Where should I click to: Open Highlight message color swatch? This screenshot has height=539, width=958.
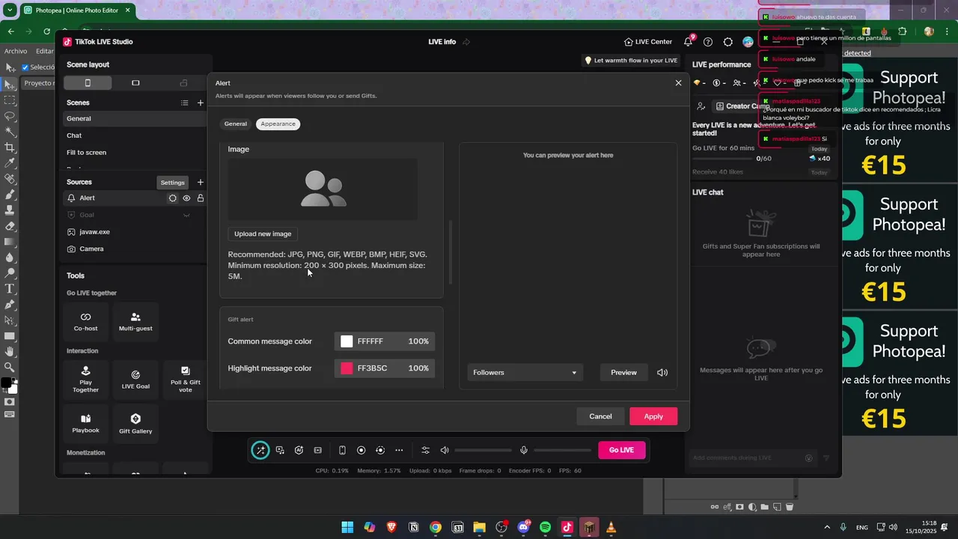tap(347, 368)
